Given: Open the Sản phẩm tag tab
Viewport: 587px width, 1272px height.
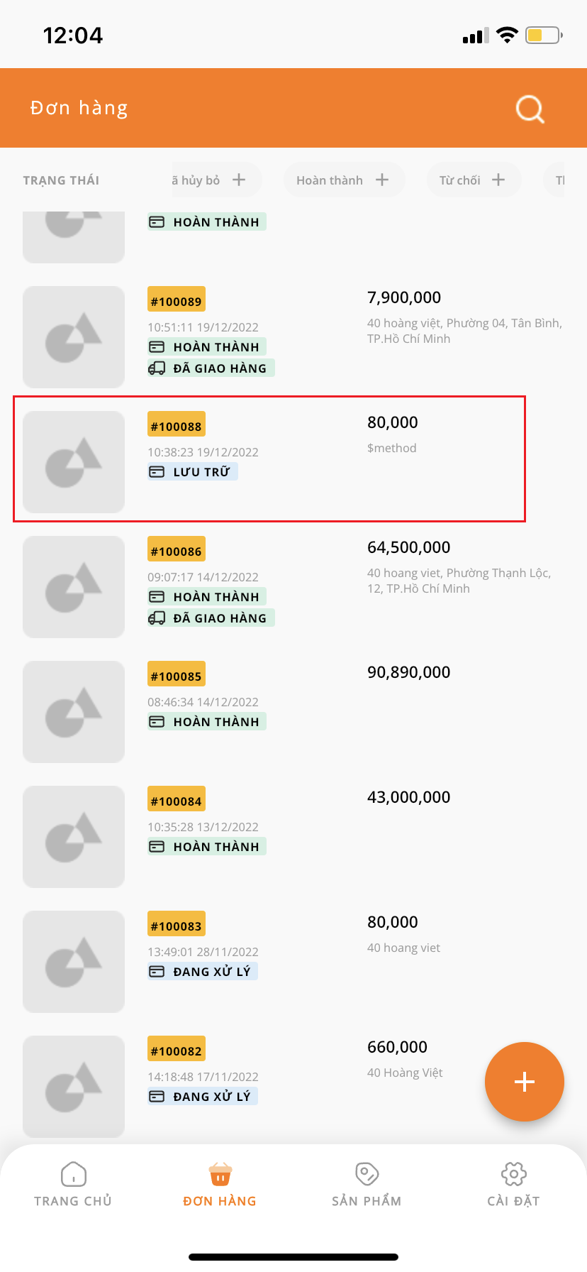Looking at the screenshot, I should 367,1184.
